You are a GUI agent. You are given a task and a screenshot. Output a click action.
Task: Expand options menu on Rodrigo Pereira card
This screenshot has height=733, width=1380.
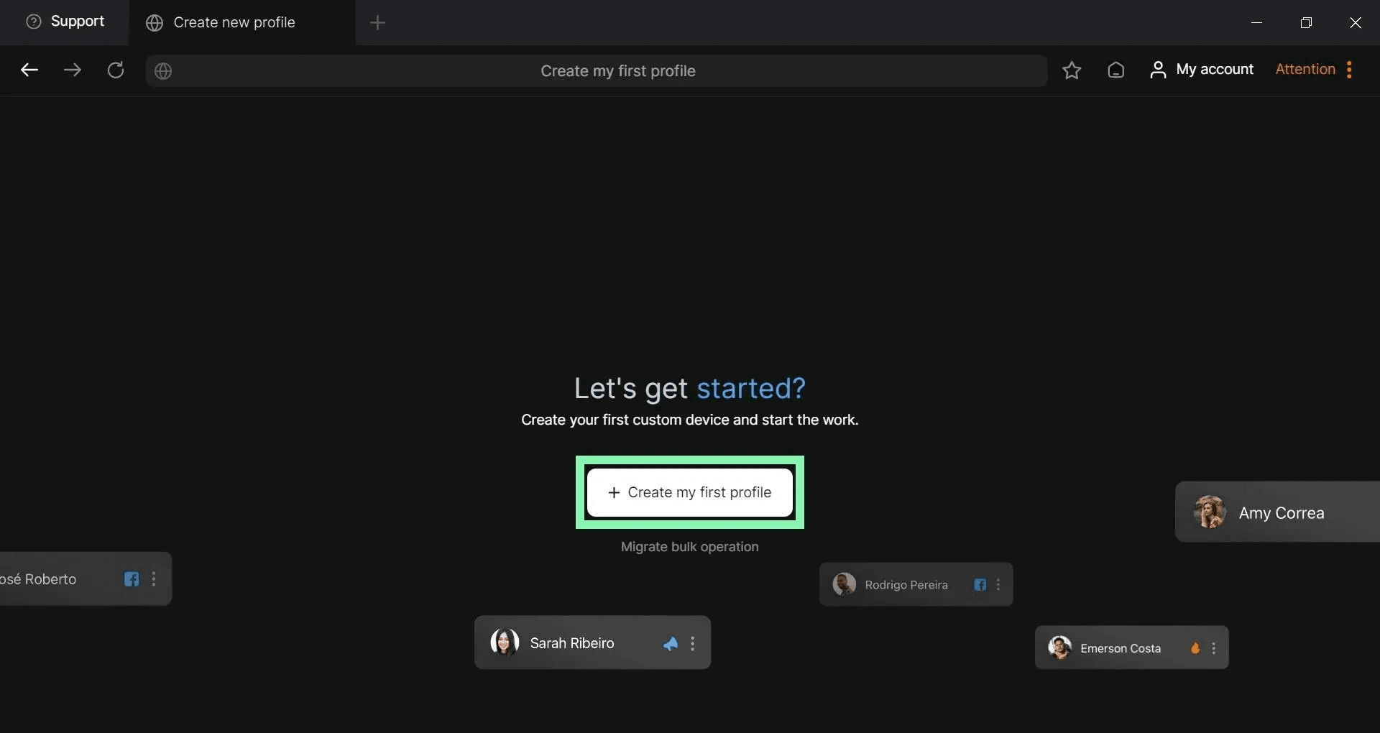(x=998, y=585)
